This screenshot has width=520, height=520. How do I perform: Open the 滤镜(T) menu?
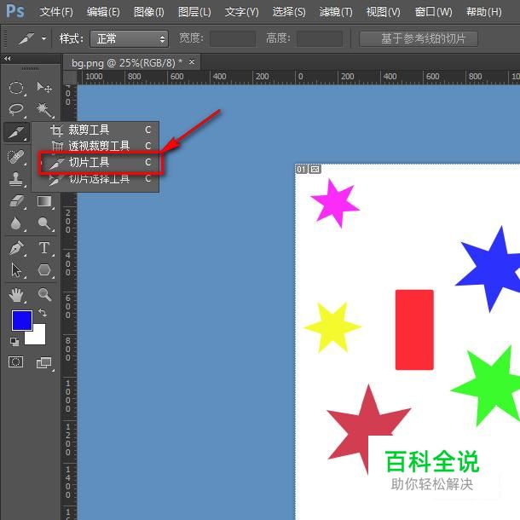click(x=336, y=12)
